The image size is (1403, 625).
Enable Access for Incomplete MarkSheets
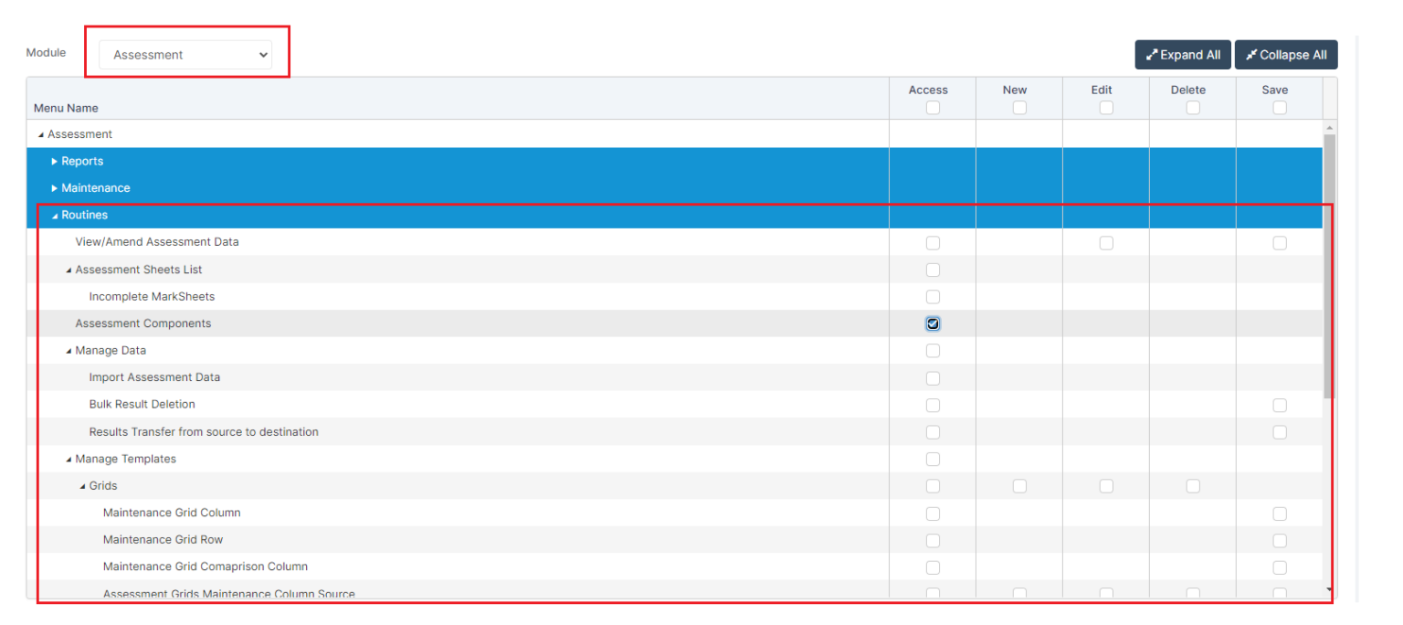coord(932,296)
